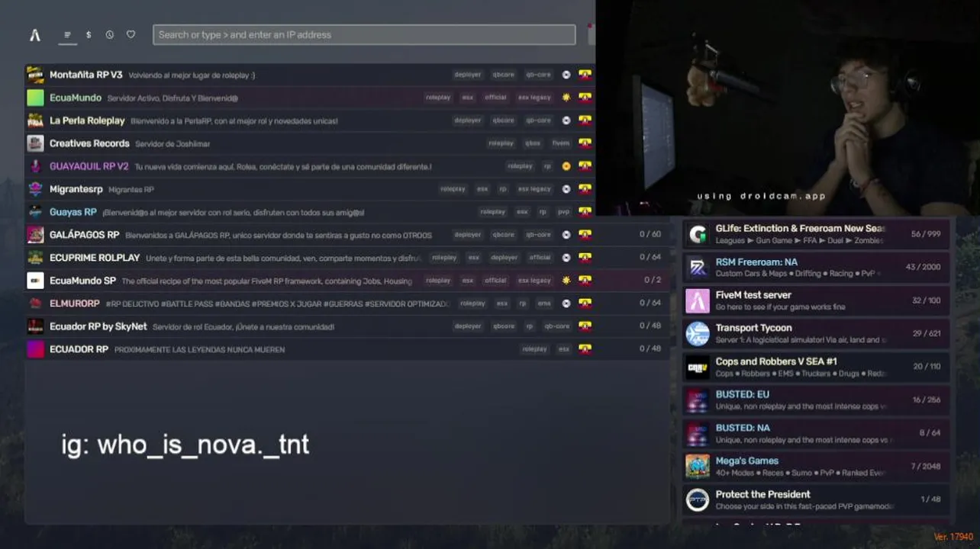Viewport: 980px width, 549px height.
Task: Open the supporters dollar-sign tab
Action: click(89, 35)
